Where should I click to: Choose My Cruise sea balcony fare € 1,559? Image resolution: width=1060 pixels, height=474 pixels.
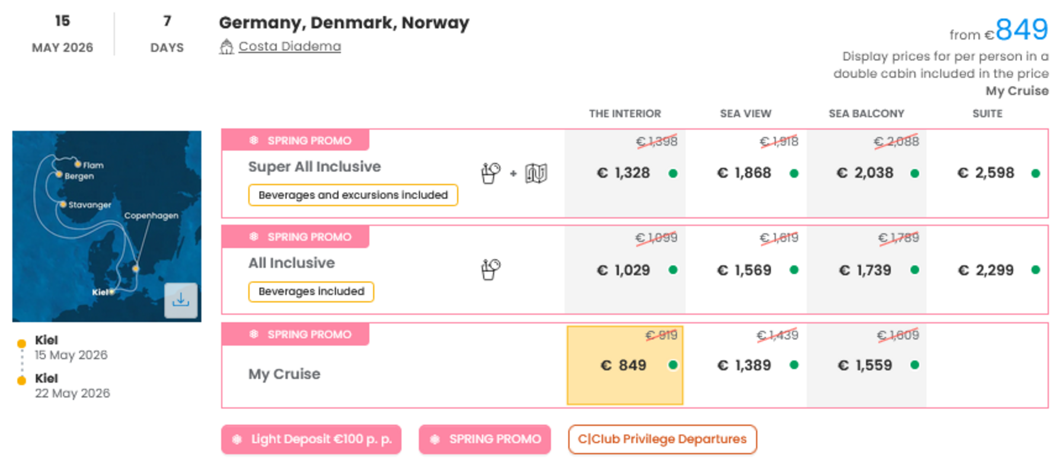pos(865,366)
